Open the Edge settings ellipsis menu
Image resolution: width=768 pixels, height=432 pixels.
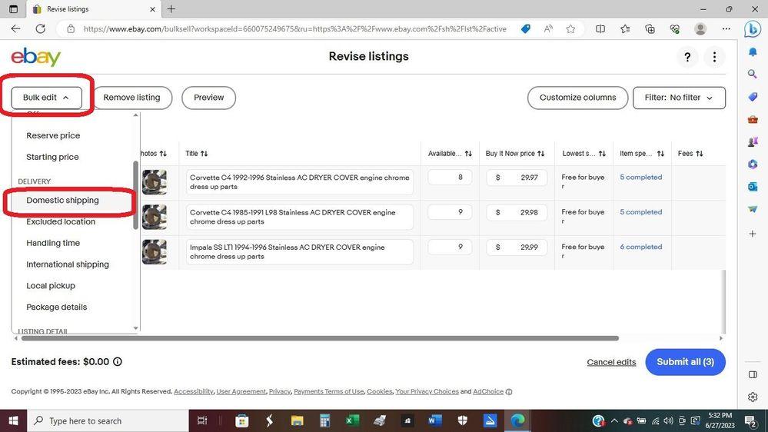pyautogui.click(x=726, y=29)
